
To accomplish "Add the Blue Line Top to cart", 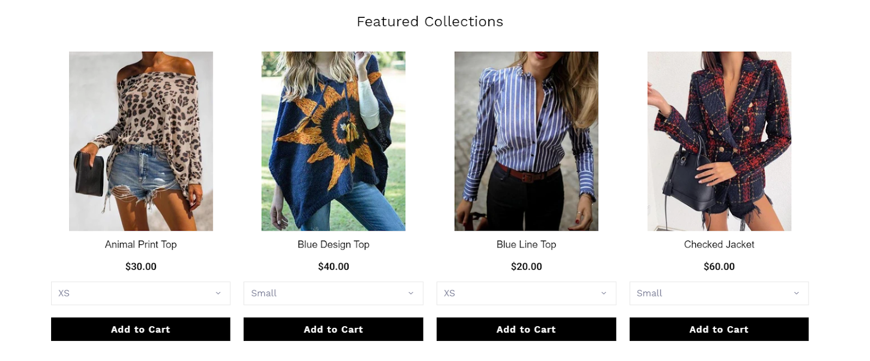I will click(526, 330).
